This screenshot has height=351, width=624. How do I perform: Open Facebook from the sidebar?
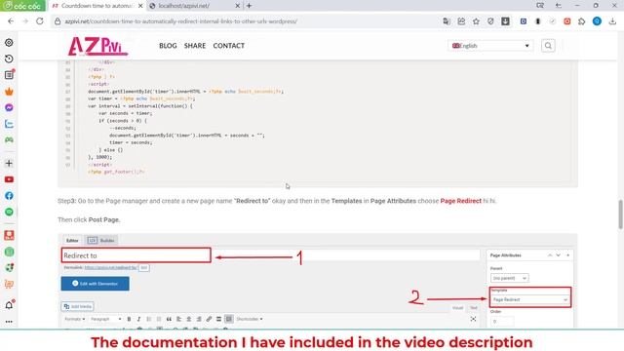[x=9, y=196]
